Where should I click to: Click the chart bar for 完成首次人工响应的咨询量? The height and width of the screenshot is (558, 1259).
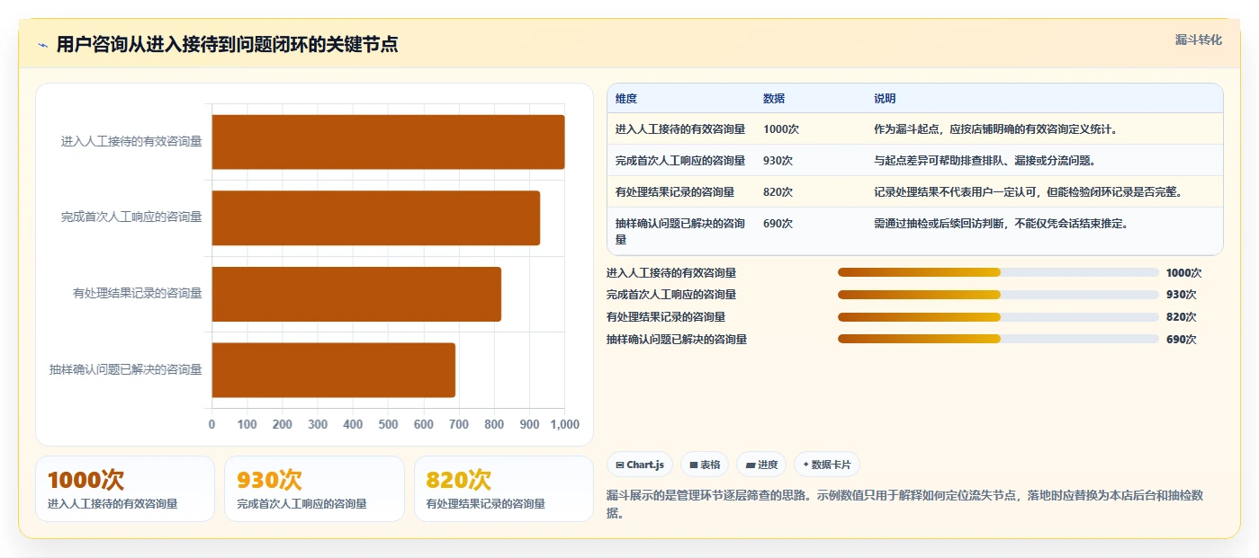(375, 217)
